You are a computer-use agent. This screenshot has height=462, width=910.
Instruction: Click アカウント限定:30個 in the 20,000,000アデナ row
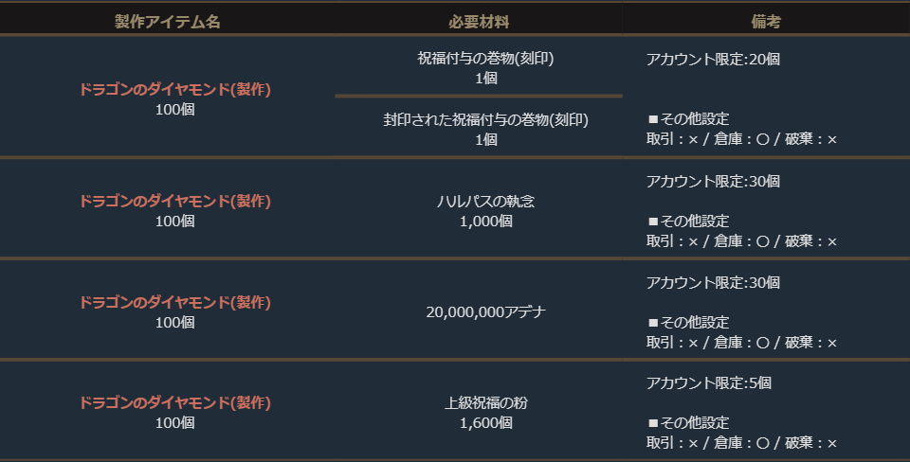713,282
